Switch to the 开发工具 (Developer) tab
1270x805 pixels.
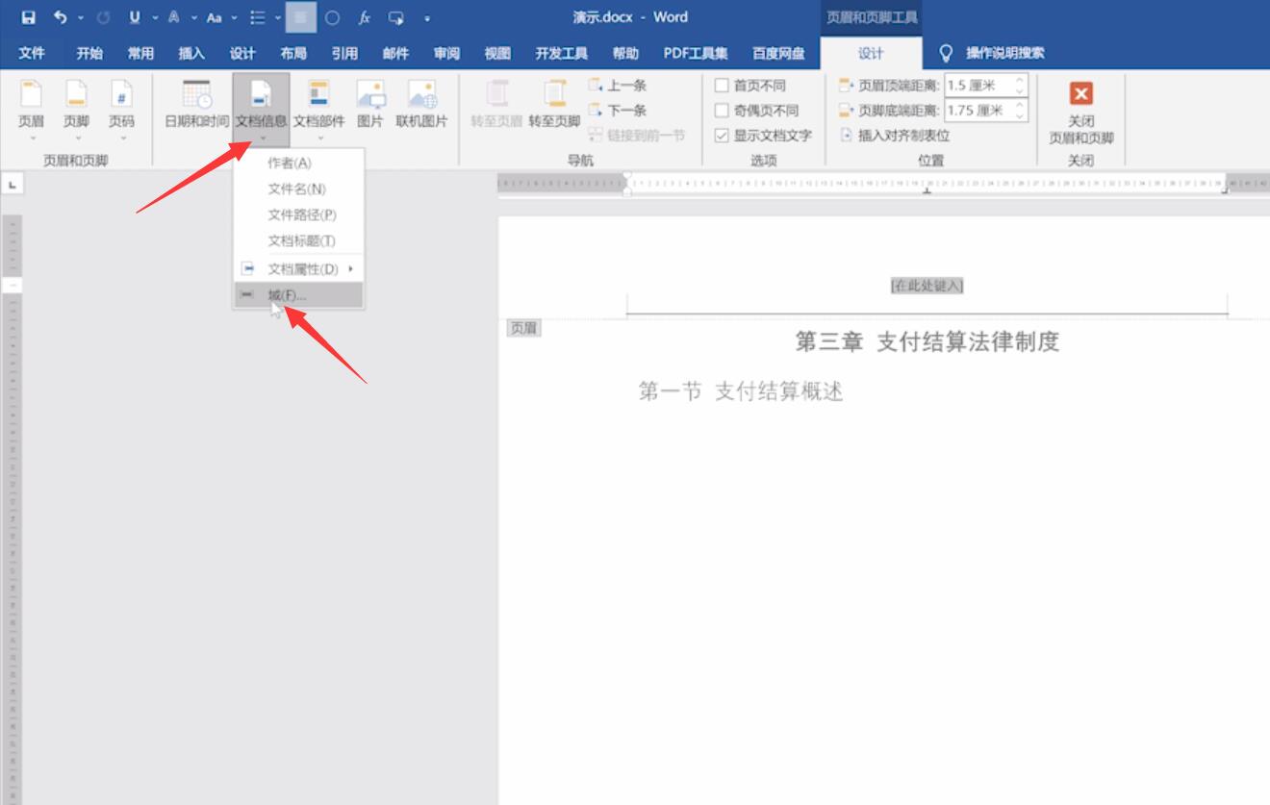(561, 53)
